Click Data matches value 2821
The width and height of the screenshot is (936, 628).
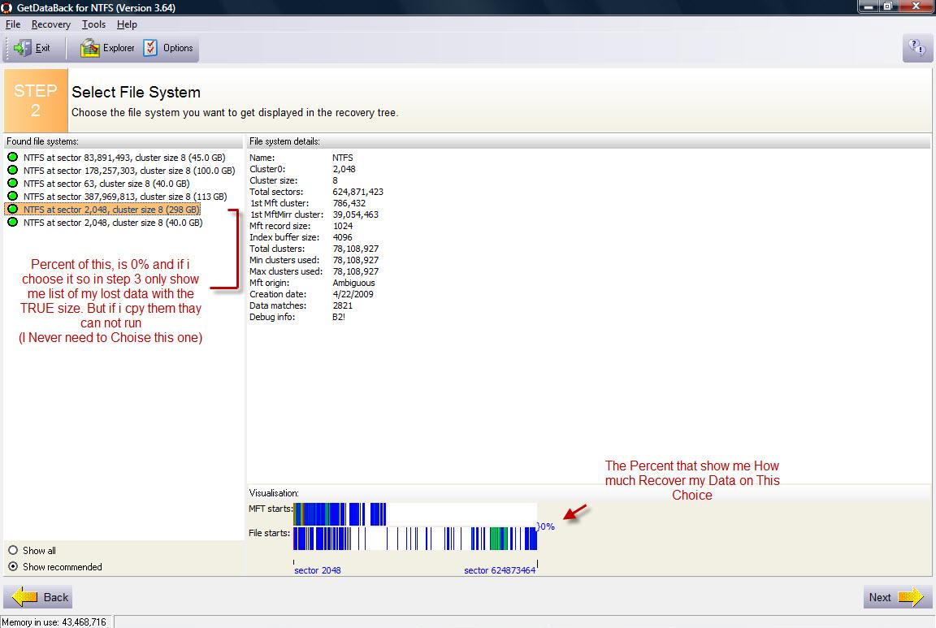(x=343, y=305)
